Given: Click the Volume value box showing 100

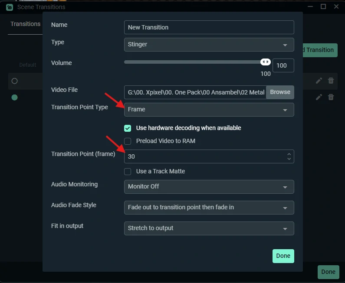Looking at the screenshot, I should [283, 65].
